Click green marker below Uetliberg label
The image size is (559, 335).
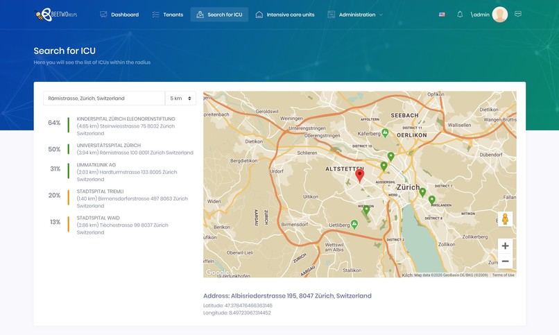(354, 224)
